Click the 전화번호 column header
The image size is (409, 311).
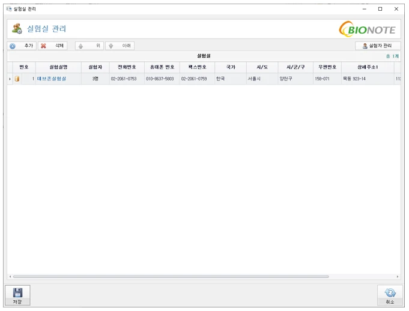pos(127,67)
